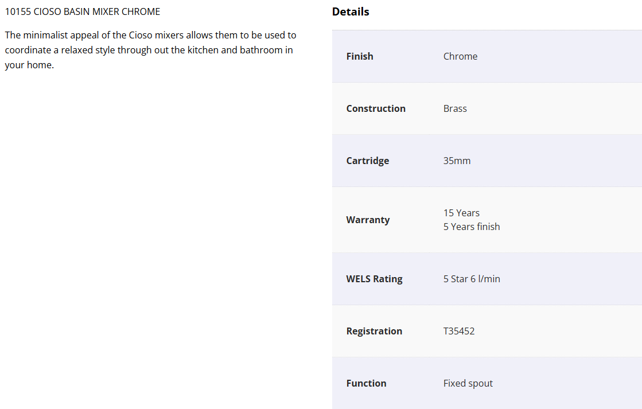Click the Details heading
Screen dimensions: 642x409
pyautogui.click(x=351, y=11)
